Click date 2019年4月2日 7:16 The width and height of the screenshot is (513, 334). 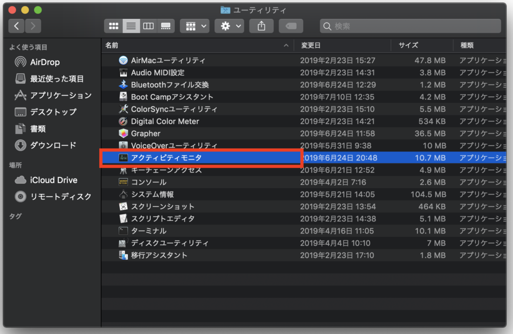(333, 182)
